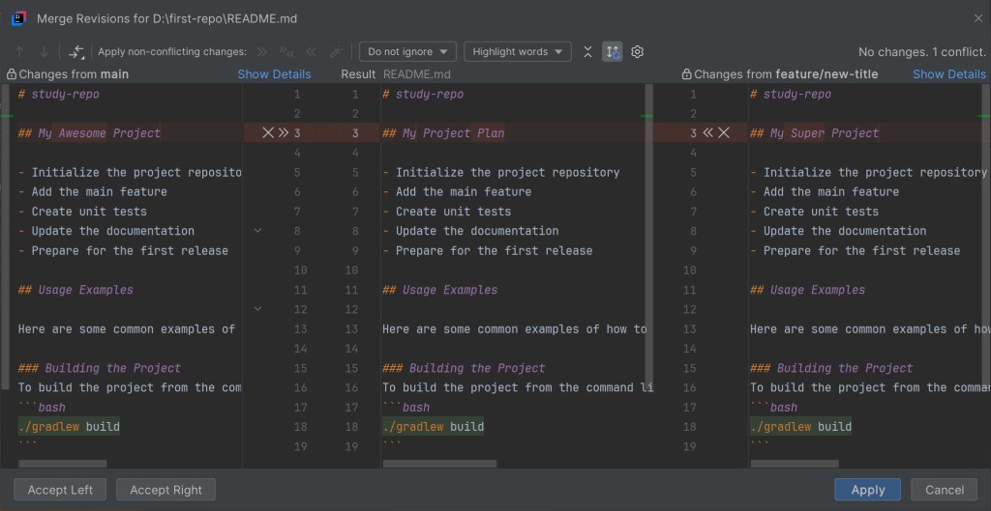
Task: Apply non-conflicting changes from the left side
Action: coord(261,52)
